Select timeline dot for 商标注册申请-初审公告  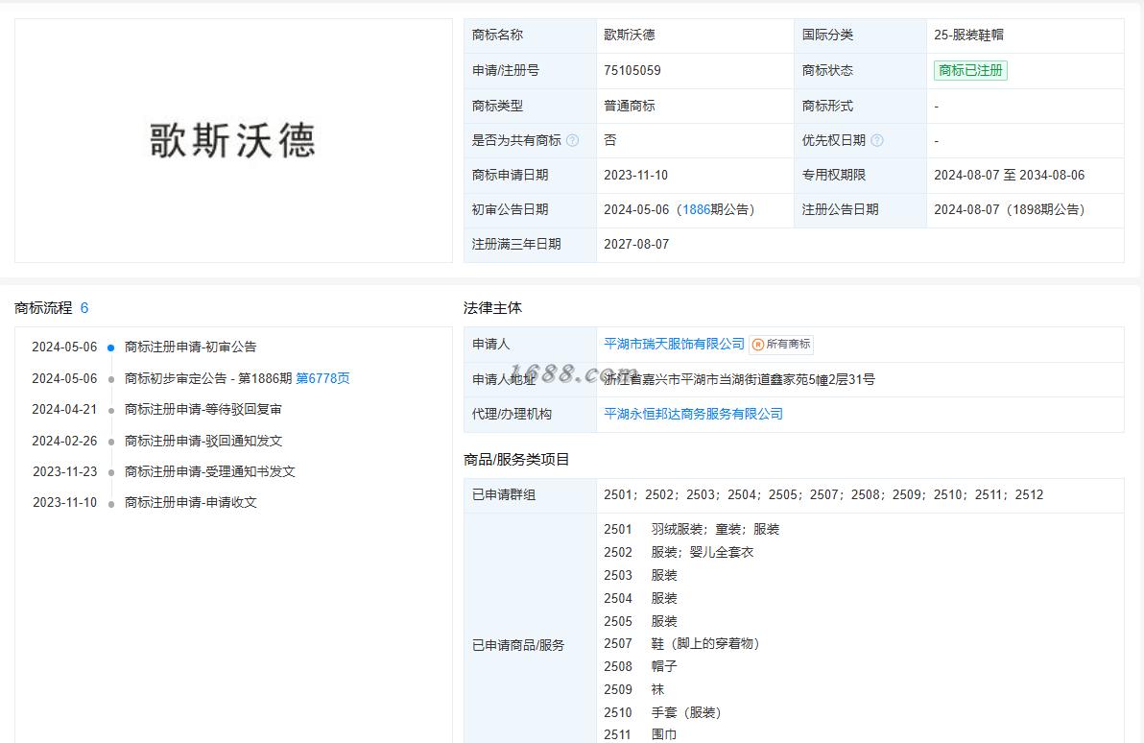[x=111, y=348]
